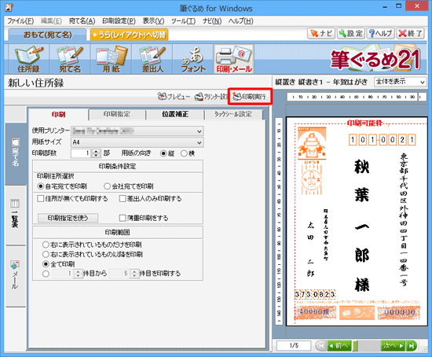Open プリンター設定 printer settings
432x357 pixels.
(x=211, y=97)
